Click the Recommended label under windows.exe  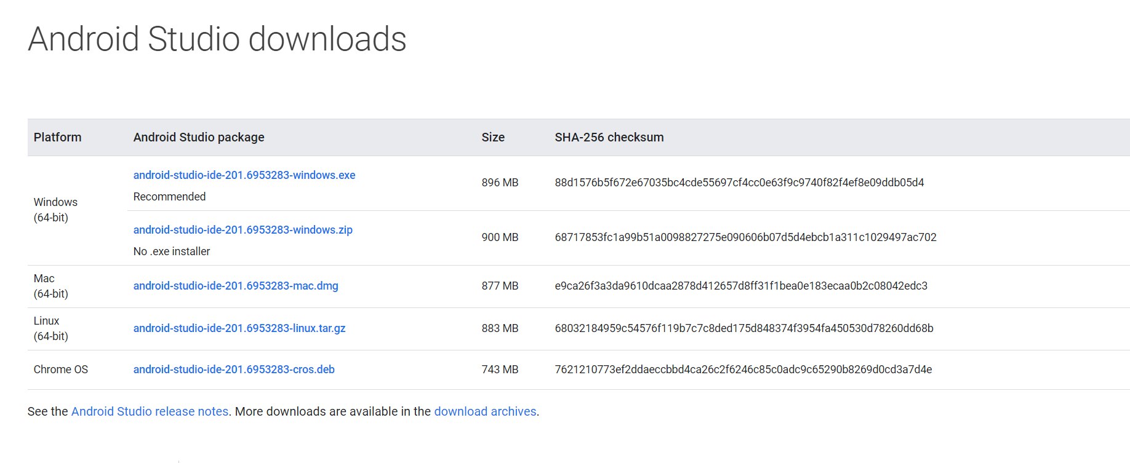169,197
